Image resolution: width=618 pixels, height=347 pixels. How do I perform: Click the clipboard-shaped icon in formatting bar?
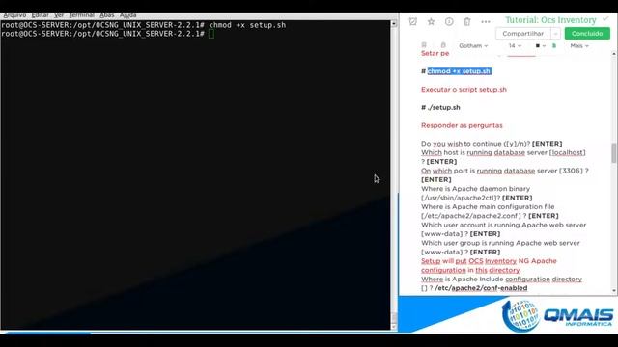click(443, 45)
